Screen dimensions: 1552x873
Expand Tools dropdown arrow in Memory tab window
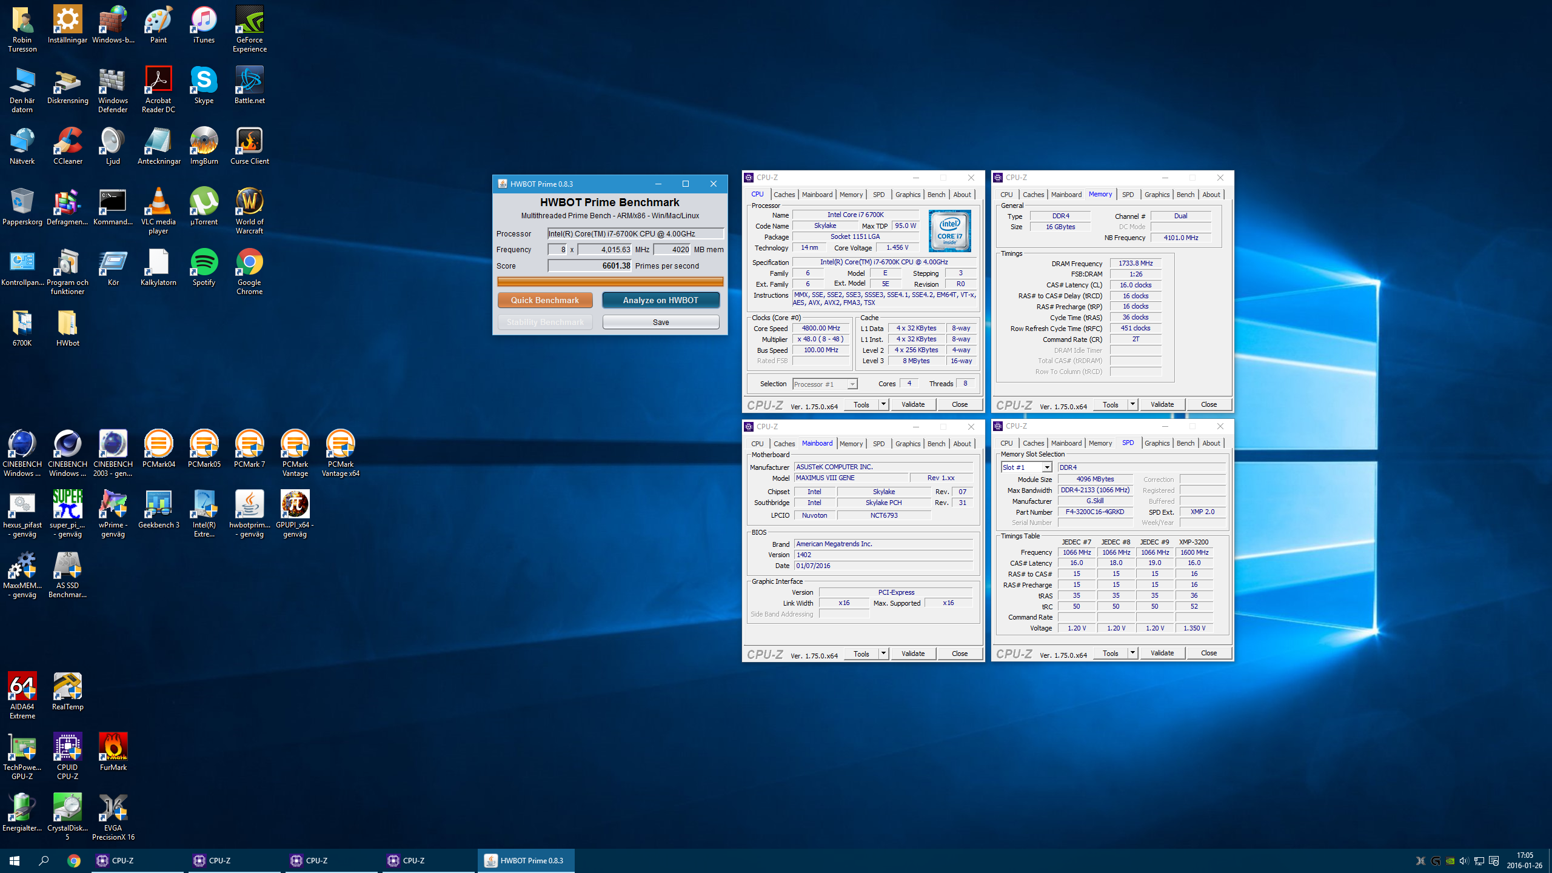(x=1132, y=404)
